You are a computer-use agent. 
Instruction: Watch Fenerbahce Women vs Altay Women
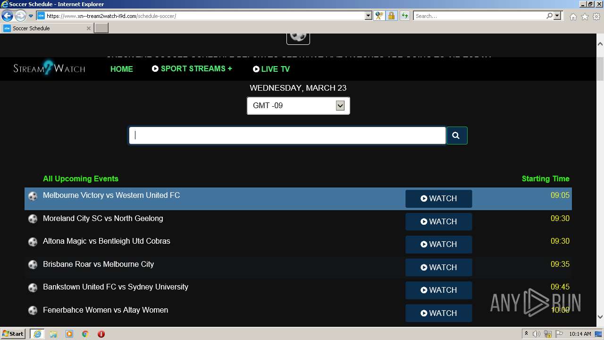tap(438, 313)
